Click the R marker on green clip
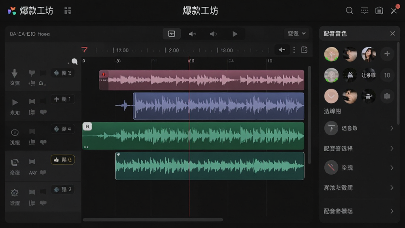Screen dimensions: 405x228 [x=87, y=127]
